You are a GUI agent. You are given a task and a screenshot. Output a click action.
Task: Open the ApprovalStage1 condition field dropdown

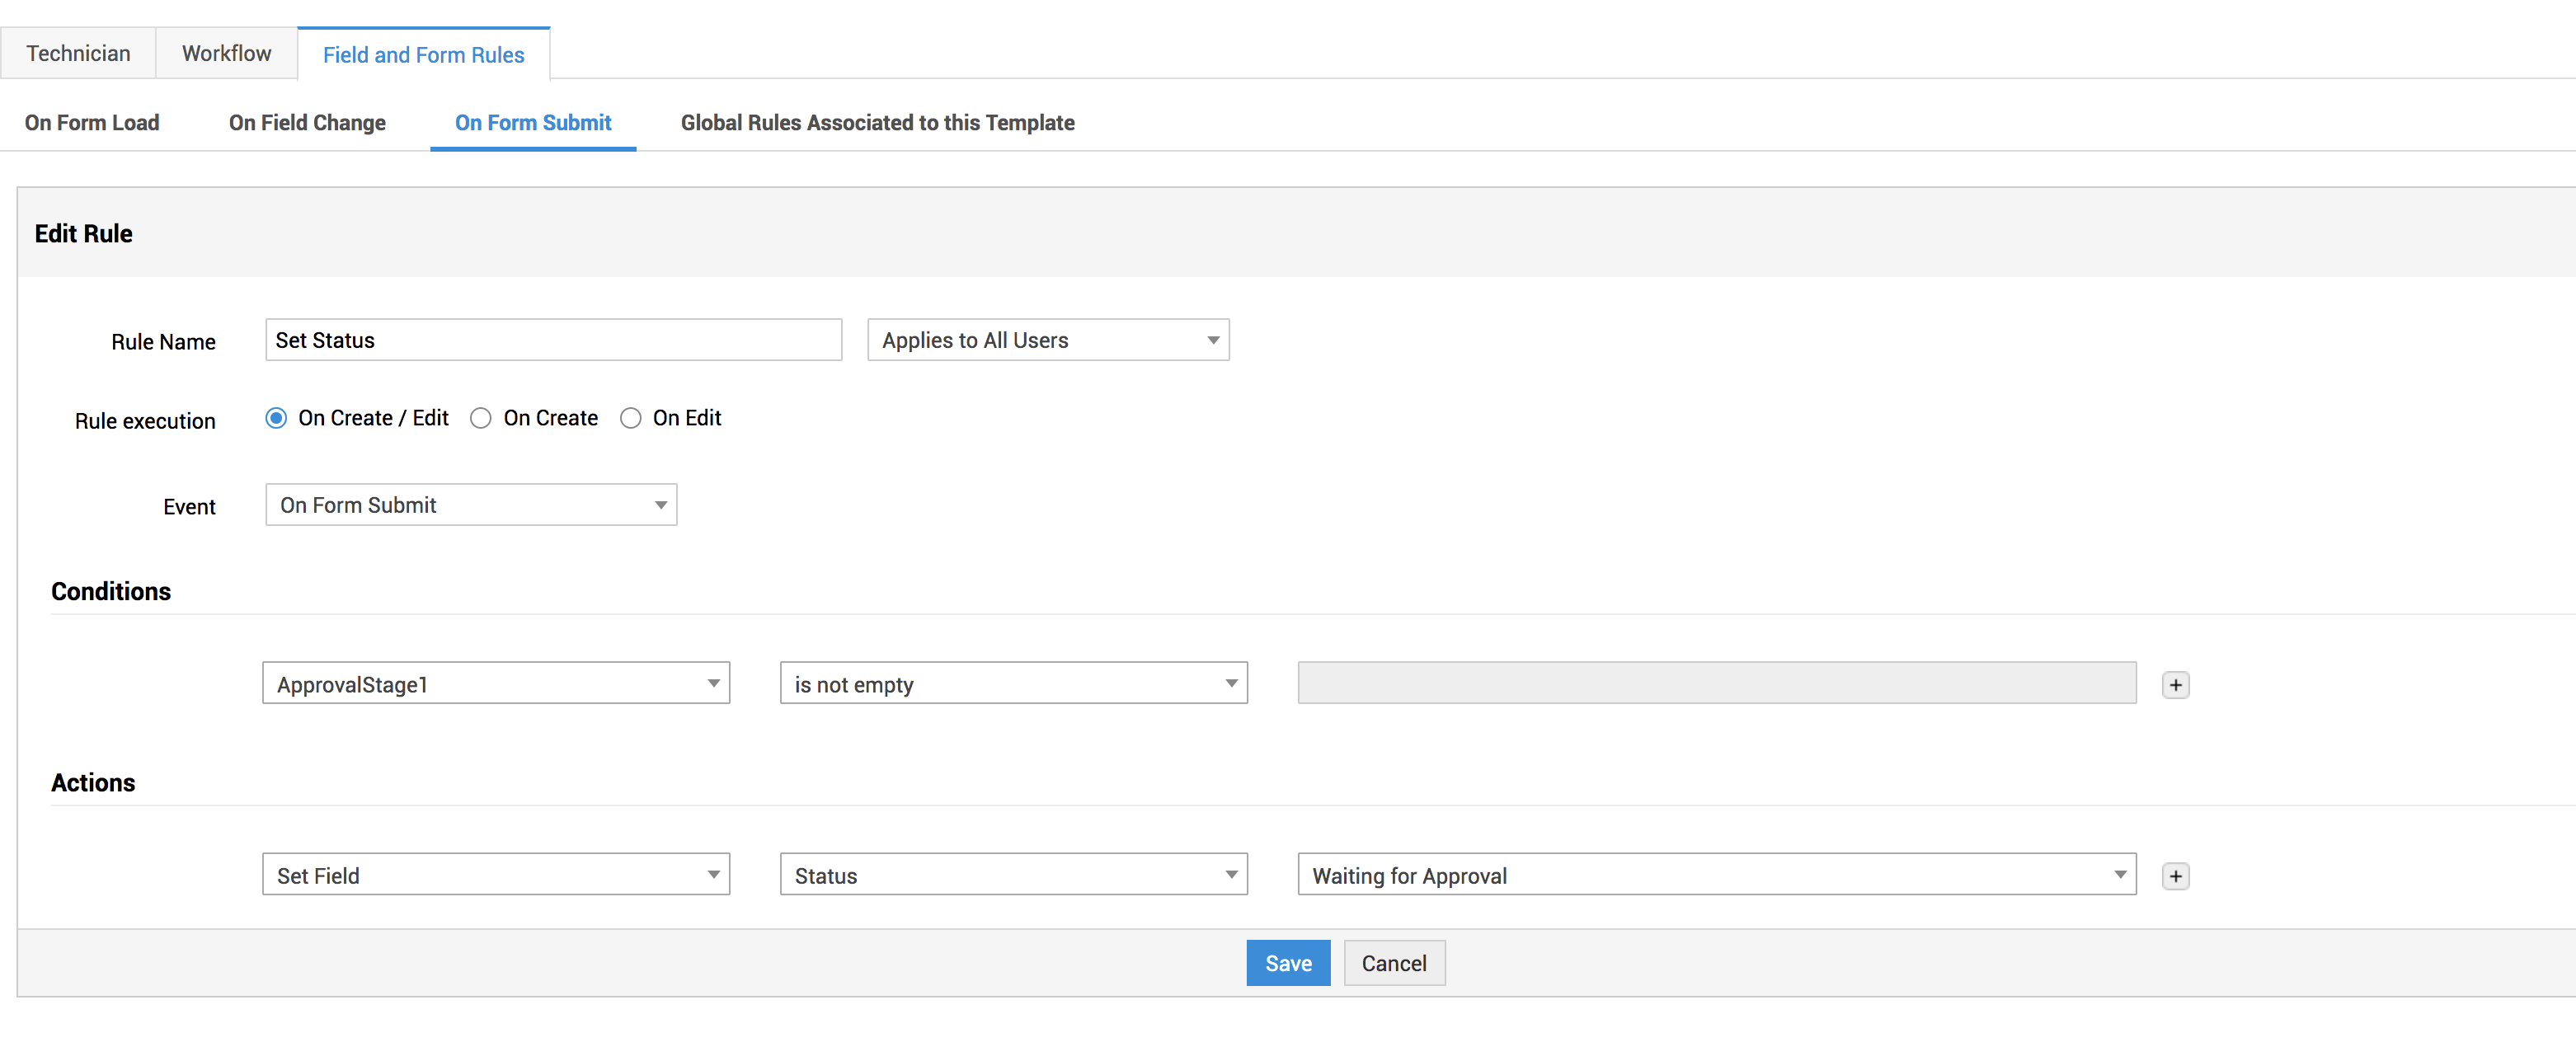(x=496, y=684)
